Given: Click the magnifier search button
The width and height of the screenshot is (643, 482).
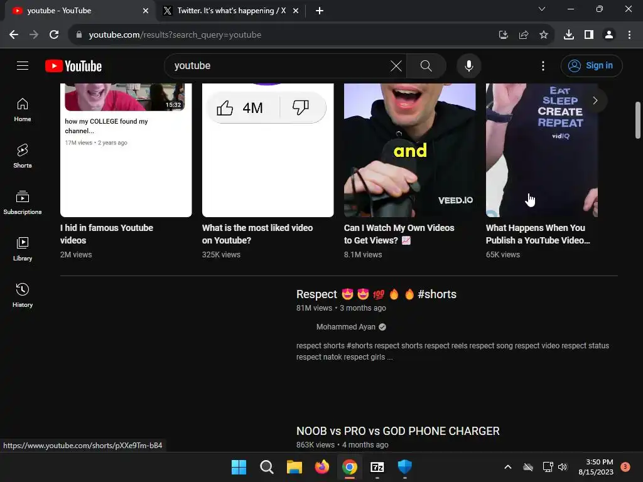Looking at the screenshot, I should [426, 65].
